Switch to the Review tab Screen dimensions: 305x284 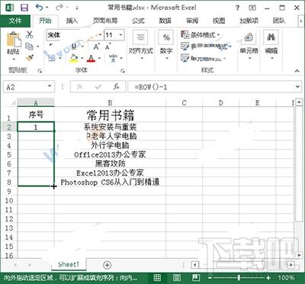[x=192, y=21]
